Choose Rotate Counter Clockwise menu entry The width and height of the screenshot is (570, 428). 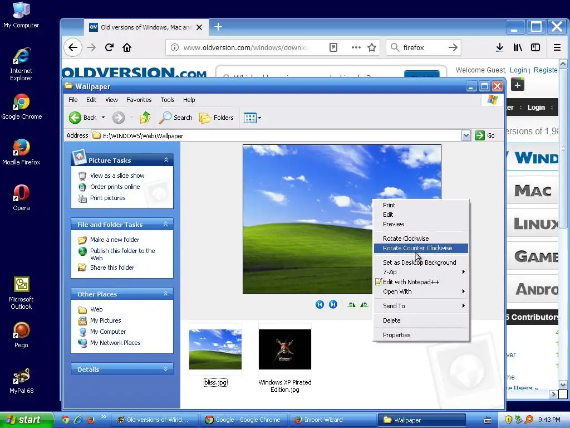[421, 248]
